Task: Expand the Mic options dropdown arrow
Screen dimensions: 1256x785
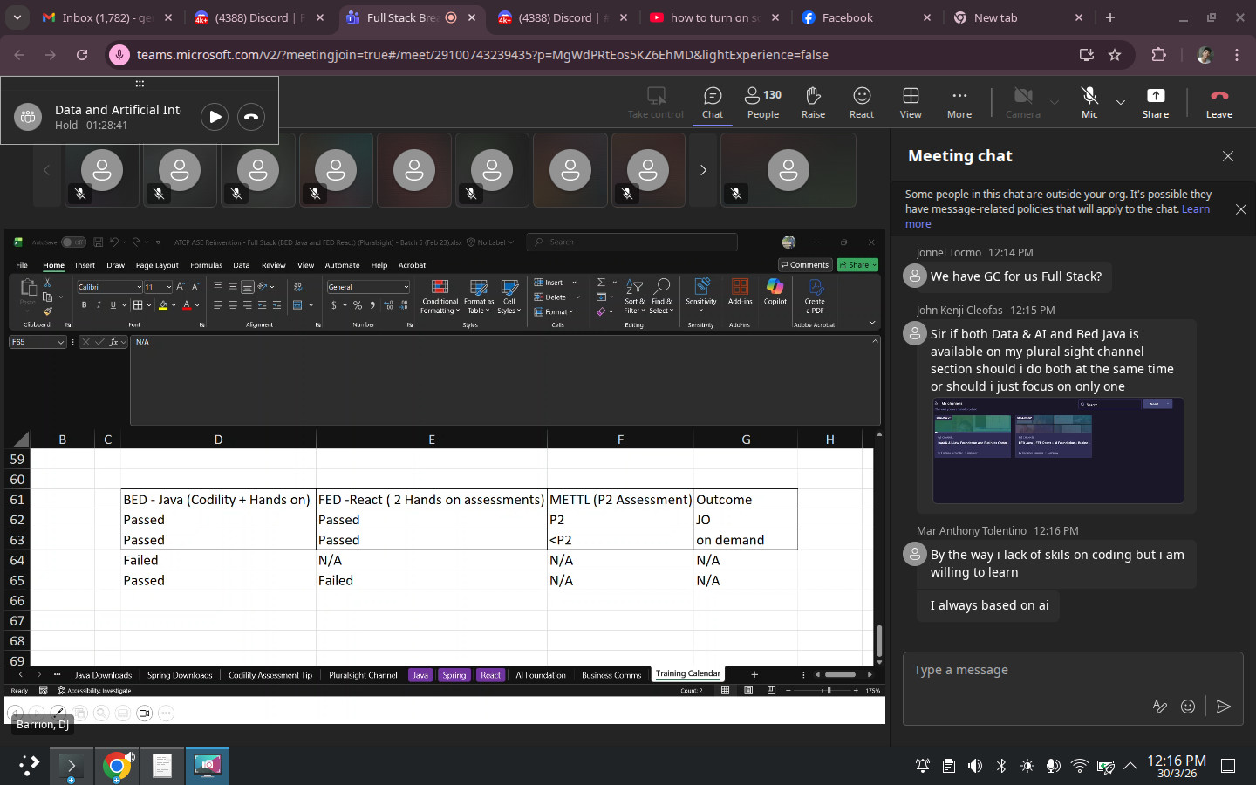Action: pos(1121,102)
